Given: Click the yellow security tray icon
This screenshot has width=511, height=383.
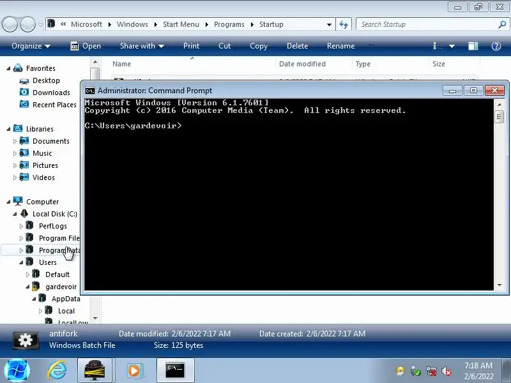Looking at the screenshot, I should coord(400,371).
